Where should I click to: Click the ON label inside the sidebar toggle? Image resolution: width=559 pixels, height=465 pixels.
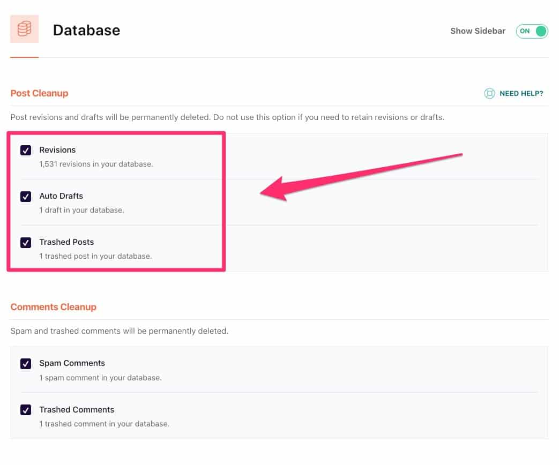pos(525,31)
